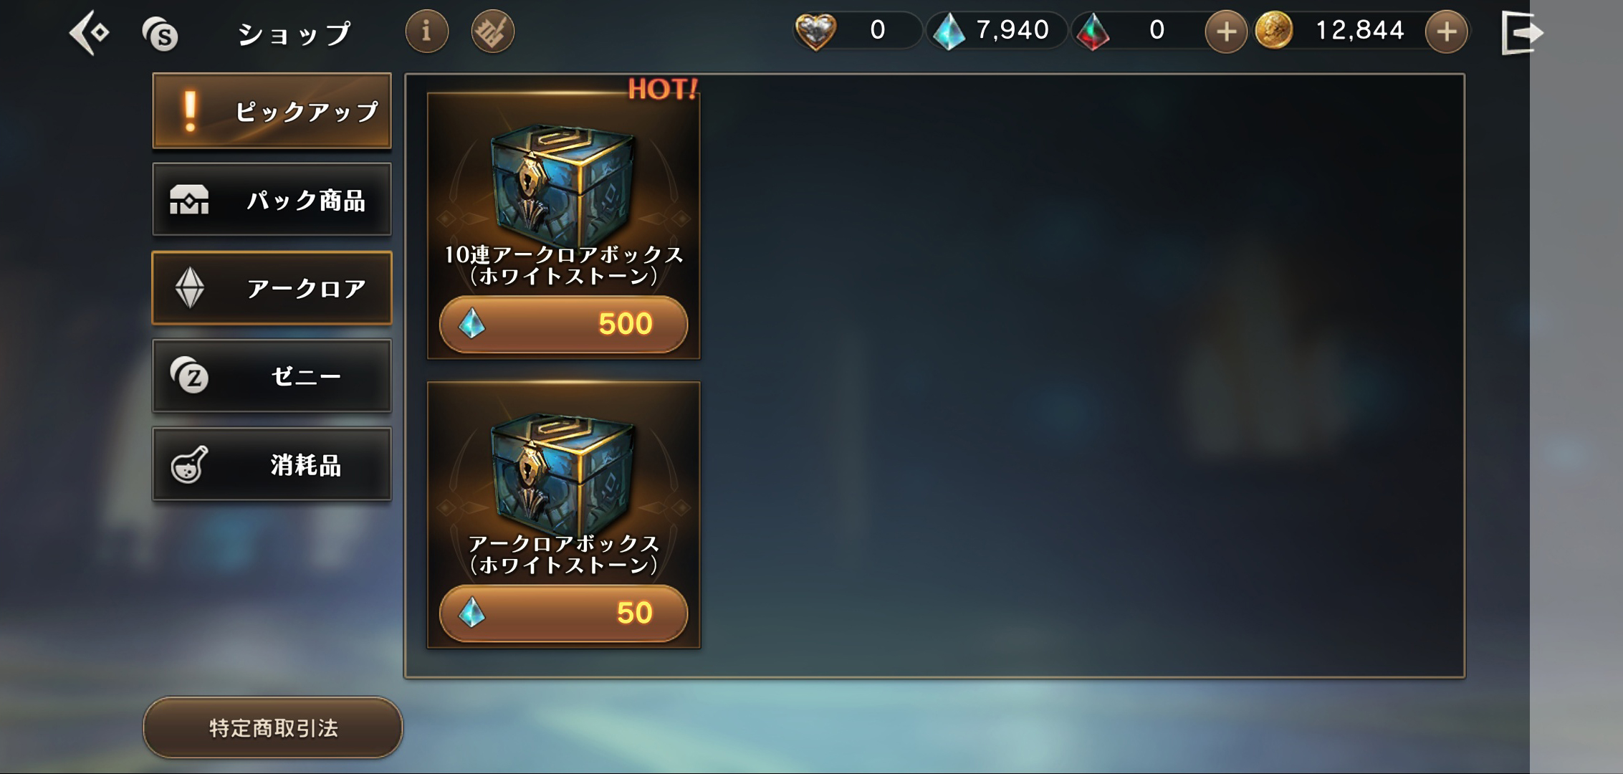Buy アークロアボックス for 50
The image size is (1623, 774).
563,613
